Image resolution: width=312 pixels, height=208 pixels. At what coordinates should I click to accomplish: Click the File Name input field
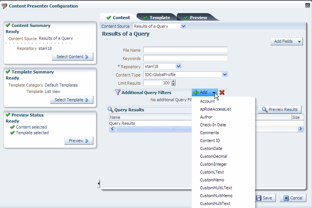185,50
